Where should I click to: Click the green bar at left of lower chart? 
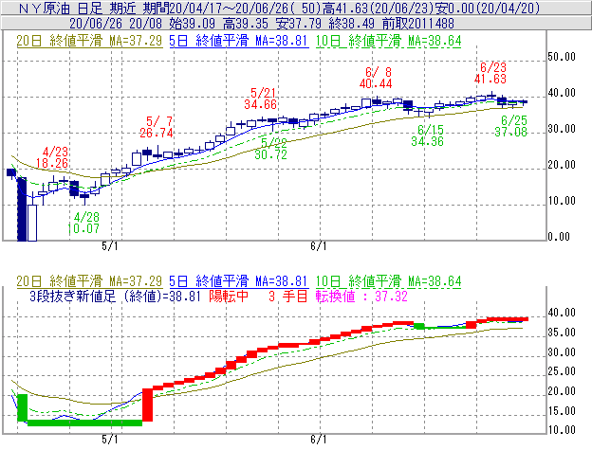point(23,407)
